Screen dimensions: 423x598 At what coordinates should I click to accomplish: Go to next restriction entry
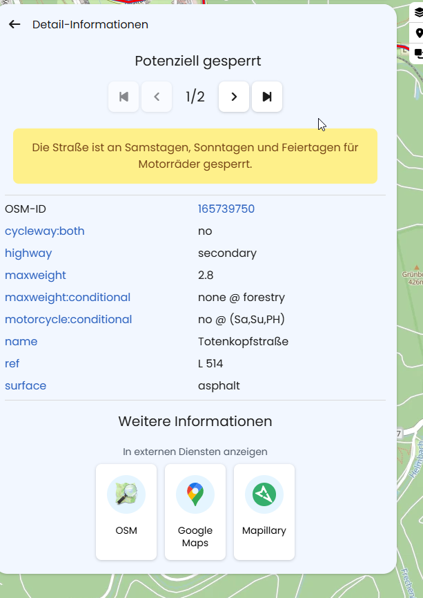point(234,97)
